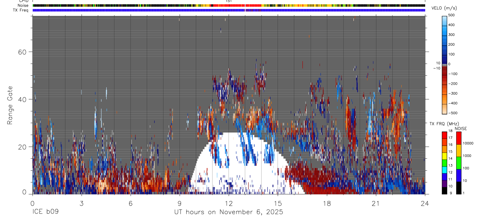Click the blue TX Freq strip above the plot

pos(228,10)
